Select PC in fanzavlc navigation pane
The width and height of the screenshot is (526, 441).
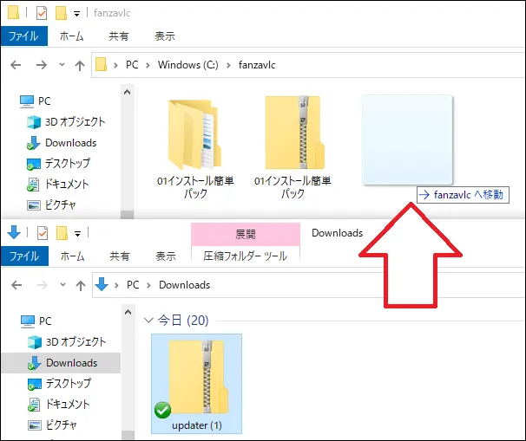[x=36, y=101]
